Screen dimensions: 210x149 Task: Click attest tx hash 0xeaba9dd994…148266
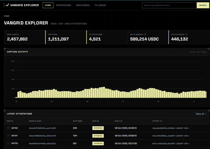[163, 128]
